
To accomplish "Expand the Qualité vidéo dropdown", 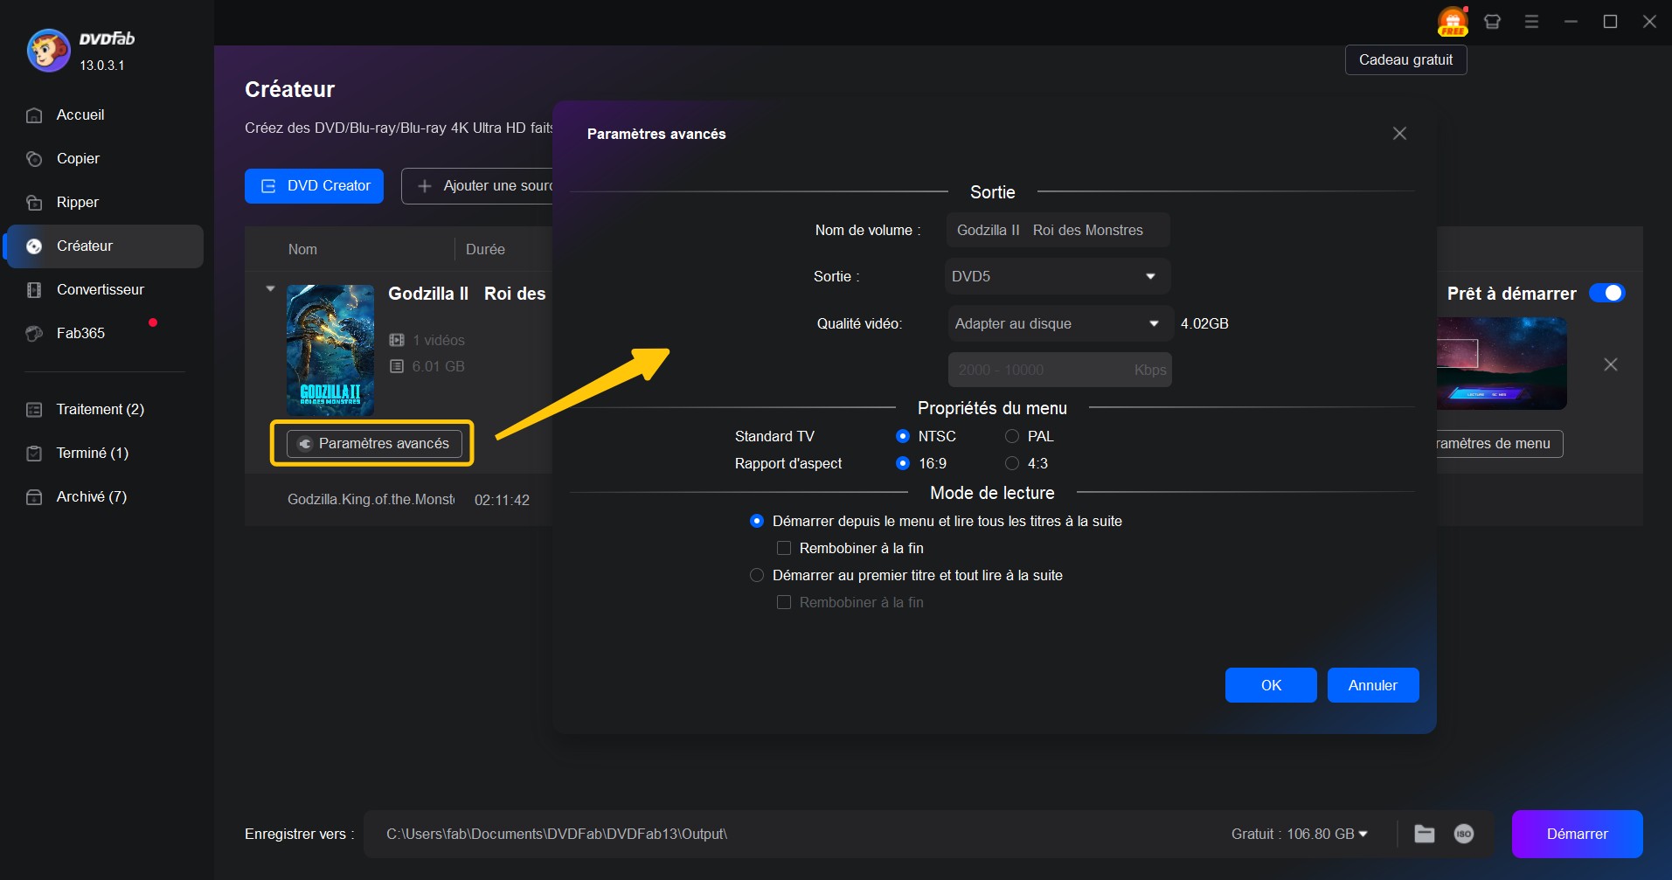I will 1058,323.
